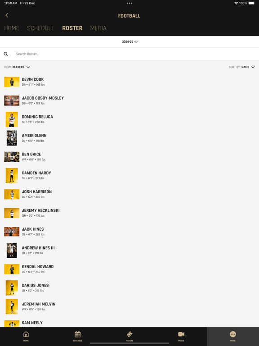Tap the back arrow icon
Image resolution: width=259 pixels, height=346 pixels.
(7, 15)
